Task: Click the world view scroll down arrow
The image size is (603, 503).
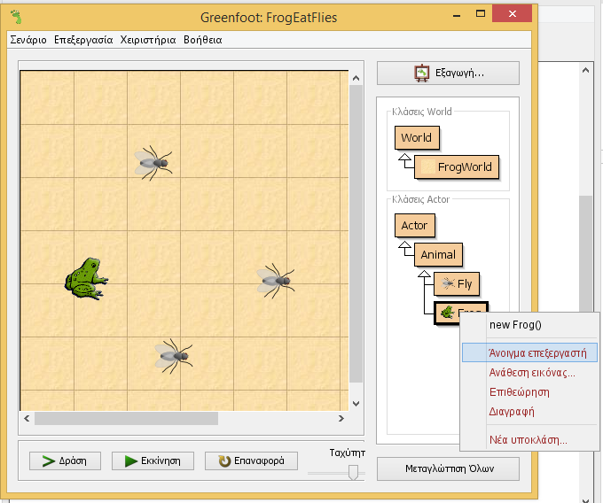Action: coord(356,404)
